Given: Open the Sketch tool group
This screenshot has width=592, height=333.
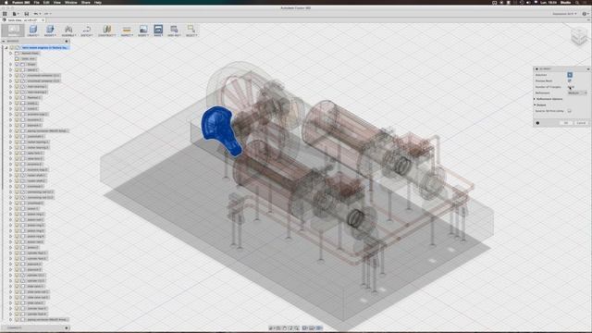Looking at the screenshot, I should pyautogui.click(x=86, y=31).
